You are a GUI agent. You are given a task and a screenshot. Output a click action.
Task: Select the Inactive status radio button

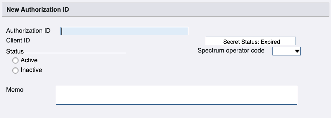15,70
